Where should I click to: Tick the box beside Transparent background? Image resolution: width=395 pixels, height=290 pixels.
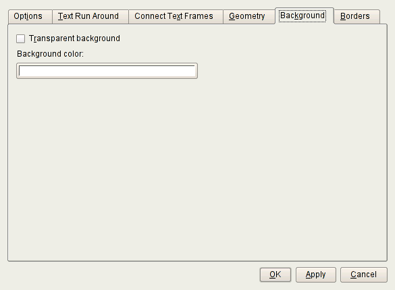click(x=21, y=38)
